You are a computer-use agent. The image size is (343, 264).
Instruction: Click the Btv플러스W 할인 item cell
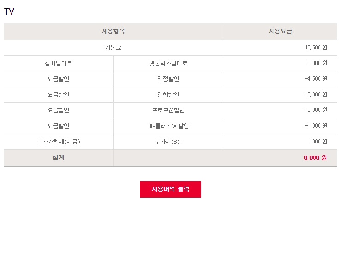coord(168,126)
